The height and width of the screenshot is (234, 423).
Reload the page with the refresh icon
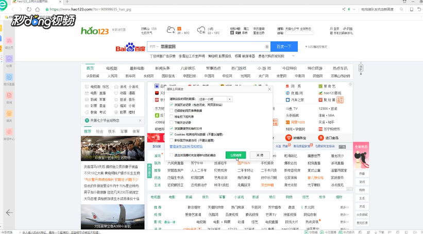(29, 9)
